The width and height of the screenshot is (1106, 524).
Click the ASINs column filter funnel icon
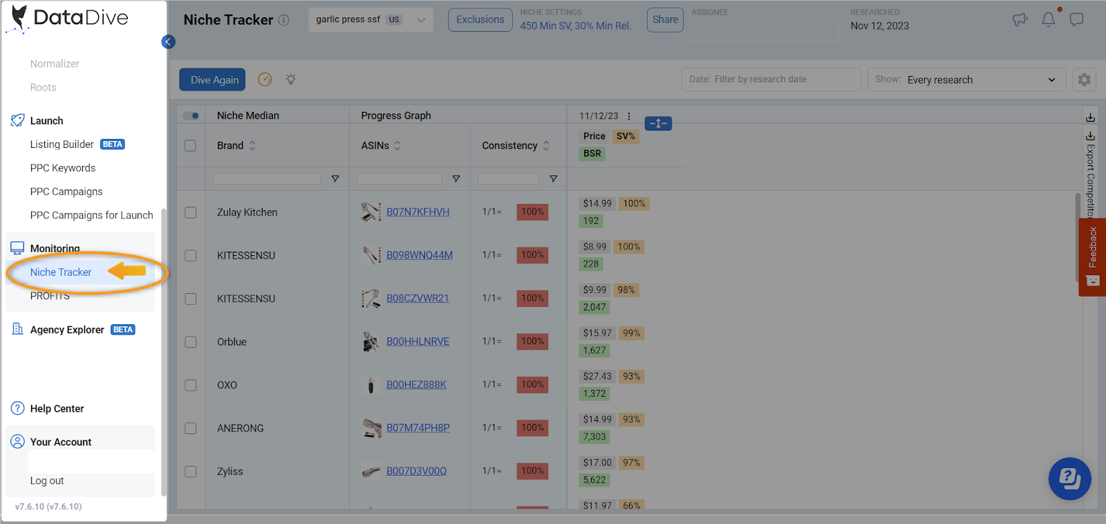click(x=456, y=178)
